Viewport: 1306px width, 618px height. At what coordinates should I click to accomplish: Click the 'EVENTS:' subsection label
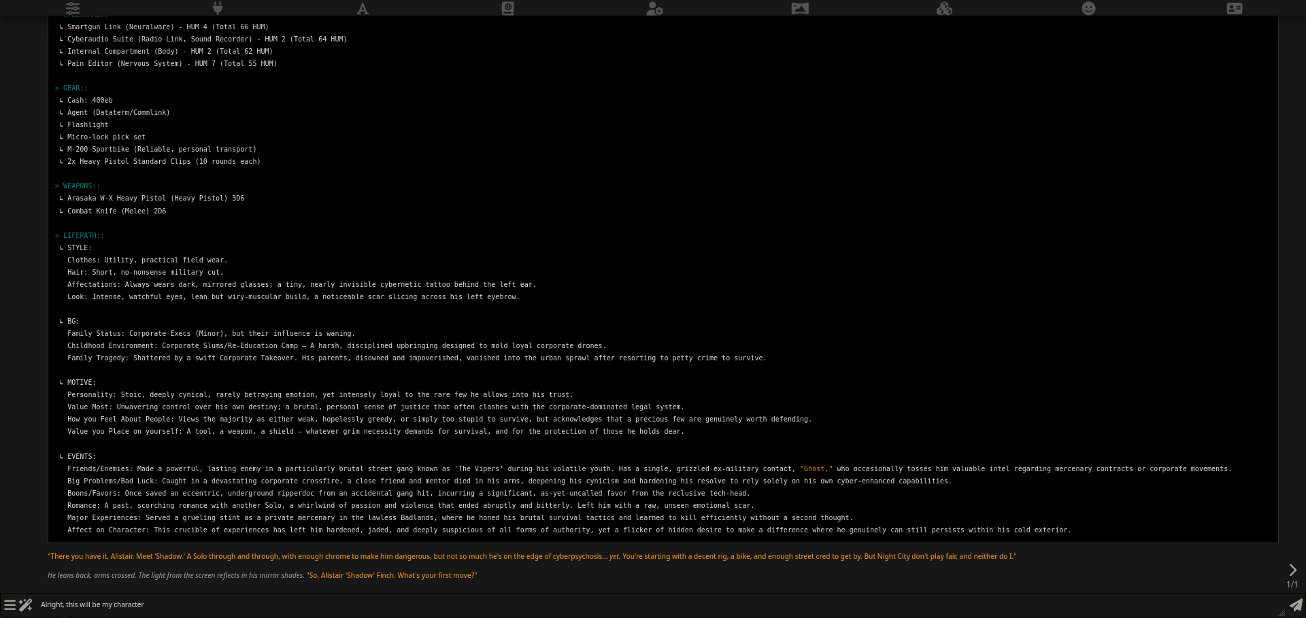click(81, 457)
